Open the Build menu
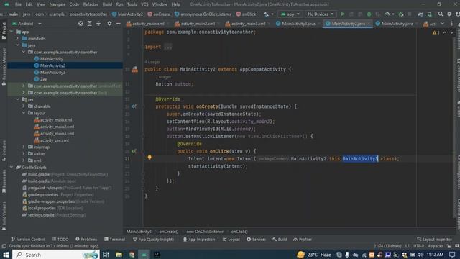Screen dimensions: 460x259 pyautogui.click(x=107, y=4)
